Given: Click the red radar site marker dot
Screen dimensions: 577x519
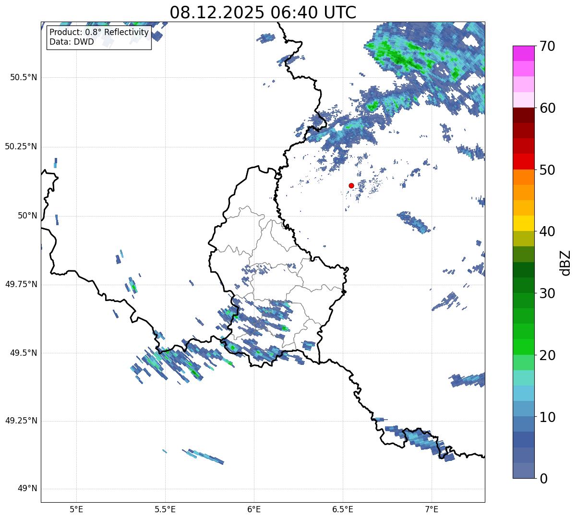Looking at the screenshot, I should click(x=351, y=186).
